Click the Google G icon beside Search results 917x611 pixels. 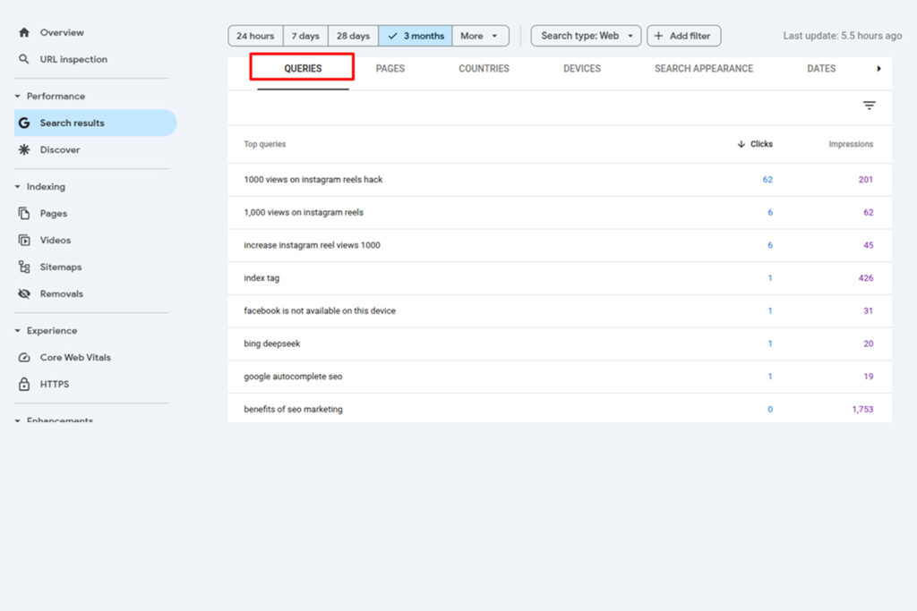point(24,123)
